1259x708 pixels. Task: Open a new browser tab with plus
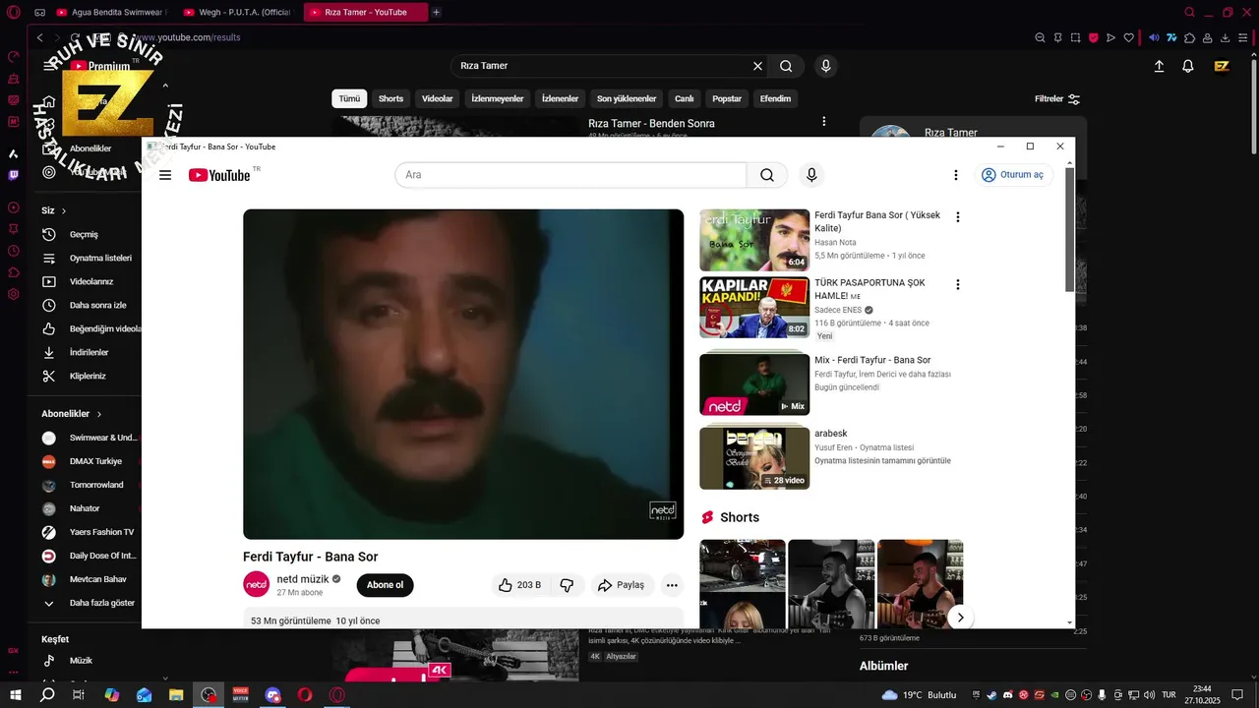(437, 13)
